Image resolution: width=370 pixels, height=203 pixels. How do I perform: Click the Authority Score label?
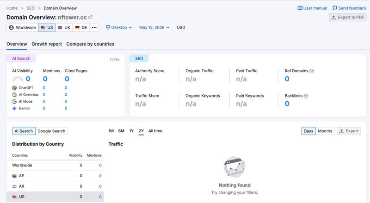pyautogui.click(x=150, y=71)
